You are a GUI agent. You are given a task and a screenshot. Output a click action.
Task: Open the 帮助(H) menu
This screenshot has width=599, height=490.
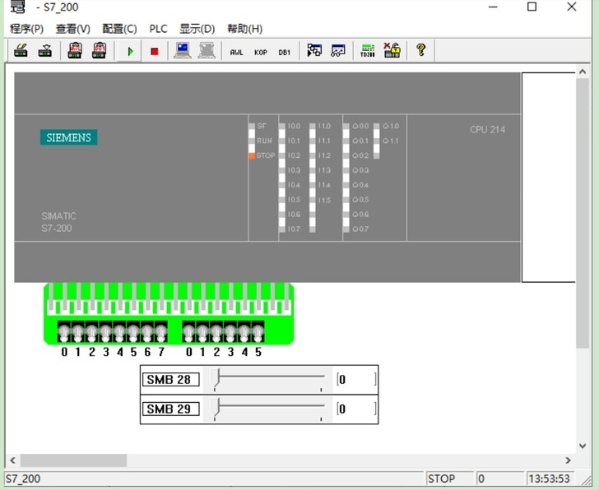[245, 29]
